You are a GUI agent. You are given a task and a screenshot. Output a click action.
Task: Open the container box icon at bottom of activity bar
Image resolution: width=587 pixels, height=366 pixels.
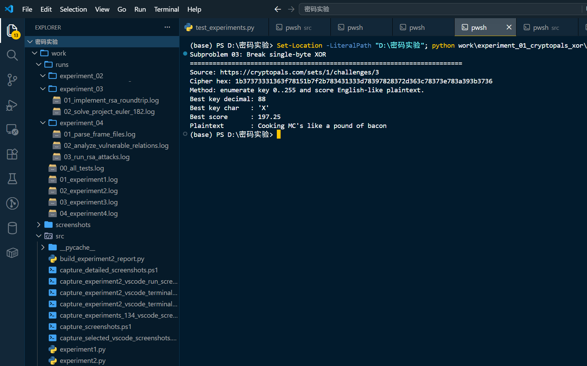point(12,253)
